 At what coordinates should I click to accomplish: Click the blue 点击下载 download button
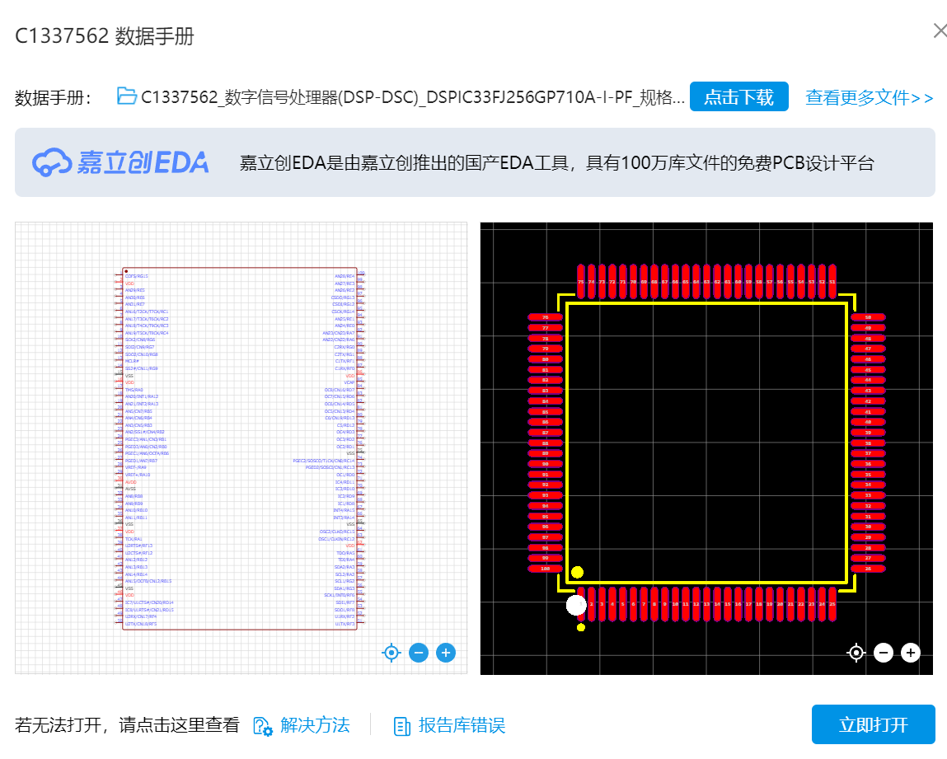738,96
